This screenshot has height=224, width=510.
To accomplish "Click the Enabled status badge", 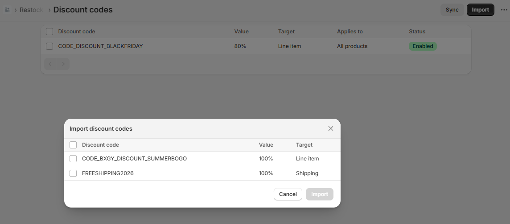I will pyautogui.click(x=423, y=46).
